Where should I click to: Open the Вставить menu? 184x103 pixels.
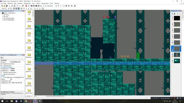(x=20, y=3)
